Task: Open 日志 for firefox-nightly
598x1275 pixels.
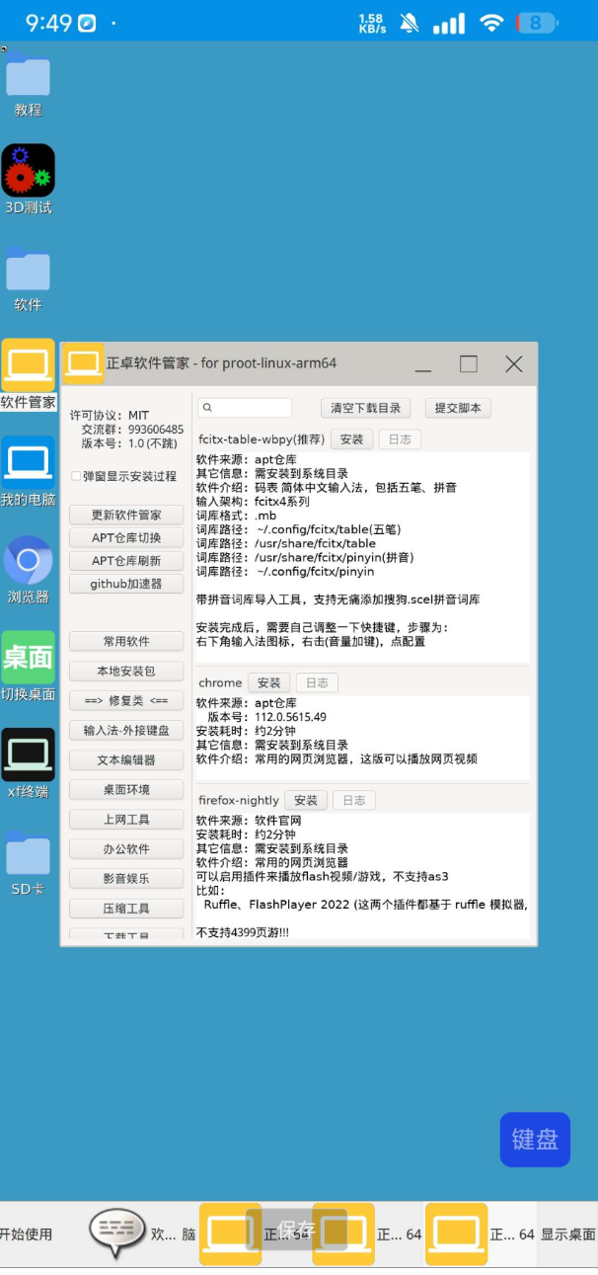Action: 354,800
